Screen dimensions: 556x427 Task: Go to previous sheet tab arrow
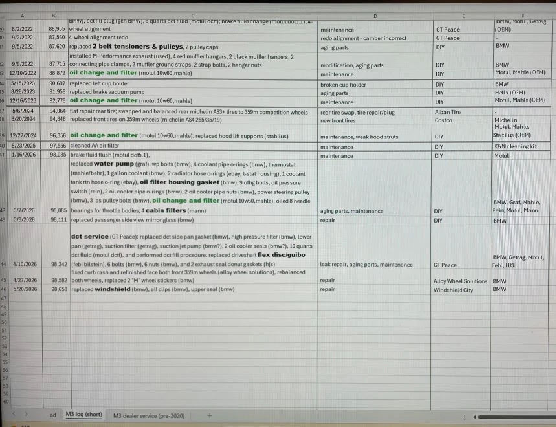(14, 414)
